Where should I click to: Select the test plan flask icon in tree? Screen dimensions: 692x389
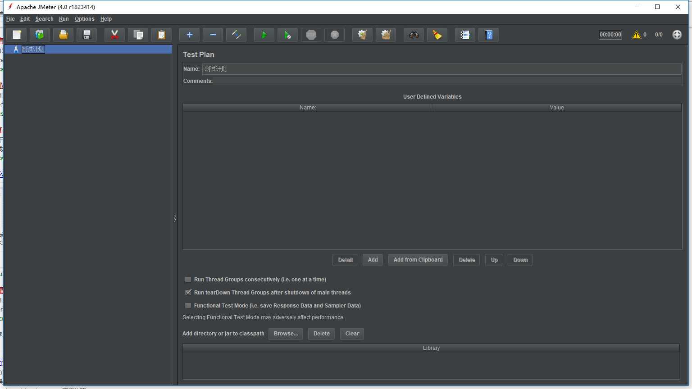point(16,49)
